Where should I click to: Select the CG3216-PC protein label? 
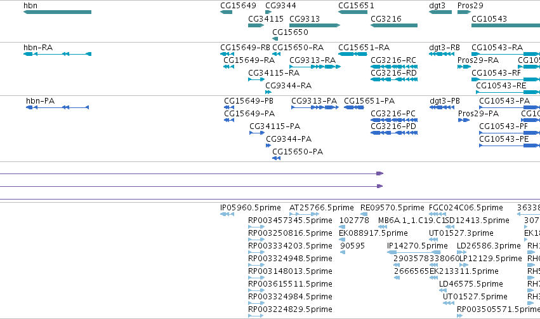click(x=393, y=114)
